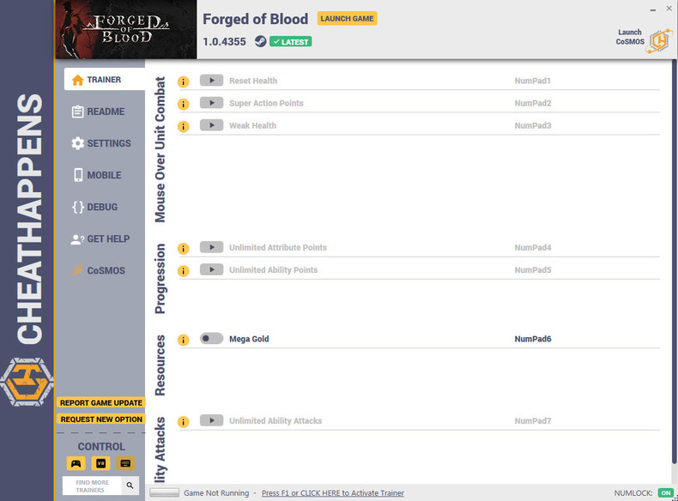Click the NumPad3 hotkey label

coord(533,126)
